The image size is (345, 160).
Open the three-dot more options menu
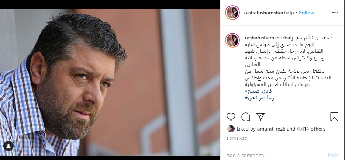pos(335,13)
